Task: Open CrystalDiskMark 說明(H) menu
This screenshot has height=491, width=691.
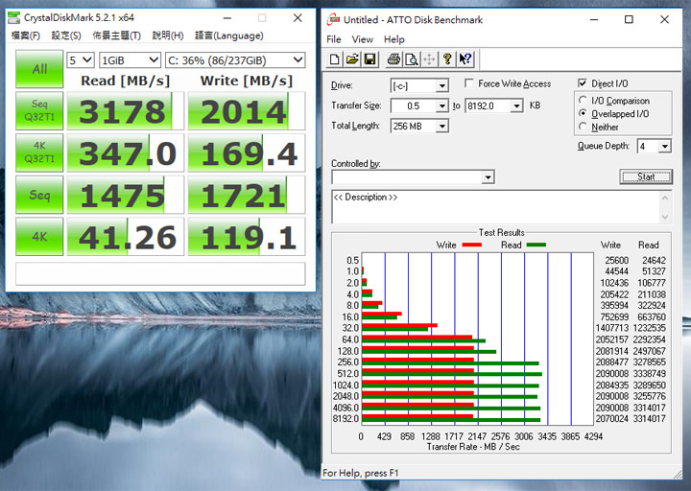Action: tap(167, 35)
